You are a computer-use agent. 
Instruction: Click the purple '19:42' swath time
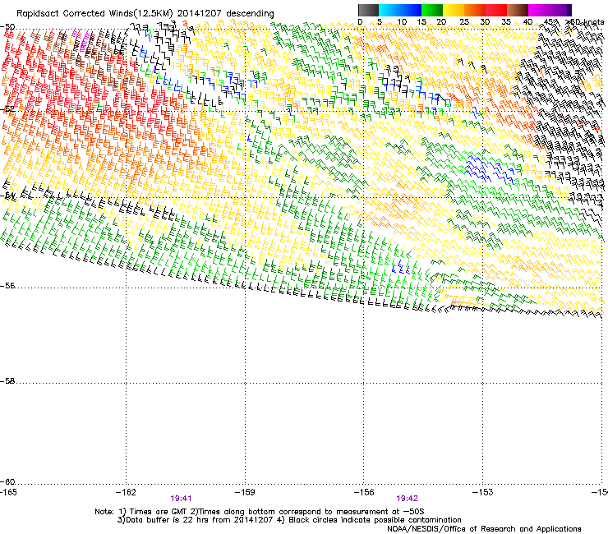point(407,499)
